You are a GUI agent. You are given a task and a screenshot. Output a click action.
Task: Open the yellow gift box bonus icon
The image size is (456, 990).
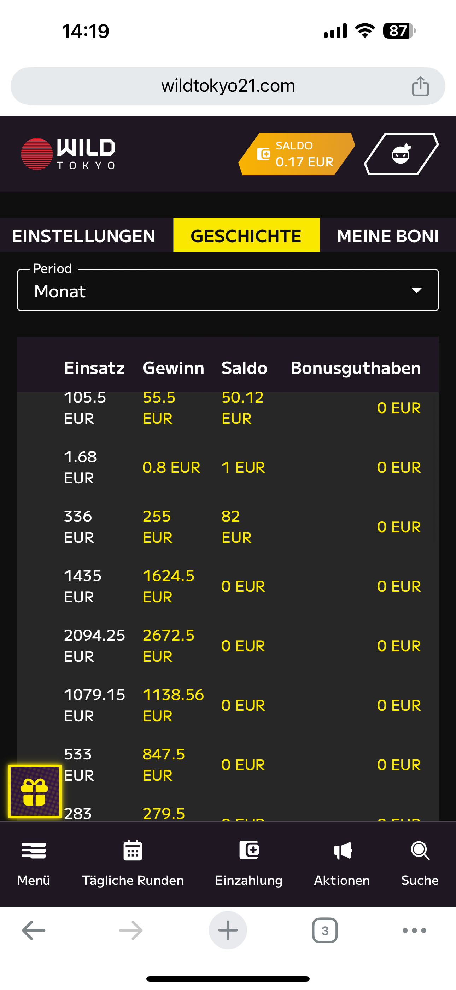tap(35, 791)
